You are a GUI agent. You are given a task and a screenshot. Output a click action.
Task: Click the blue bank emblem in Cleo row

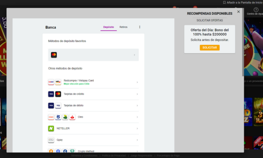[x=58, y=117]
